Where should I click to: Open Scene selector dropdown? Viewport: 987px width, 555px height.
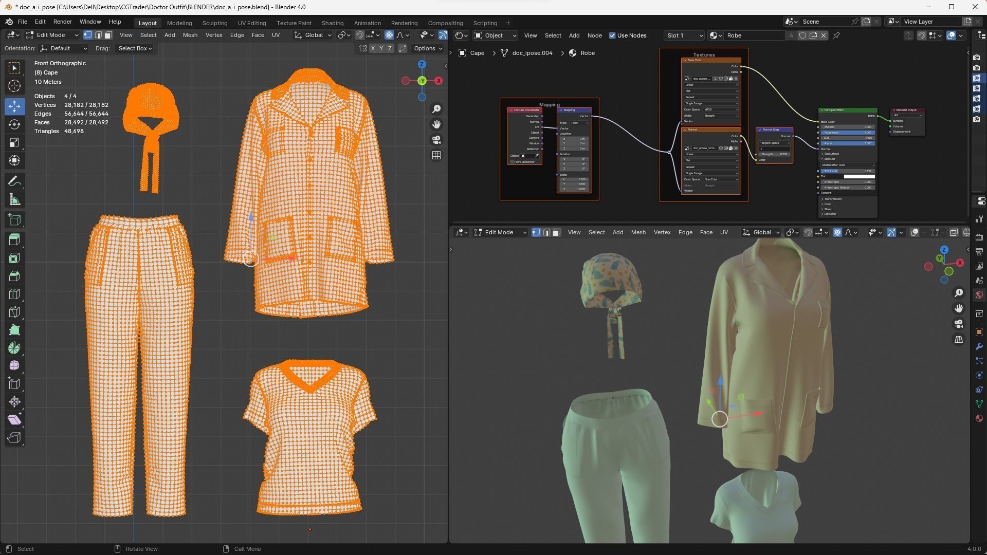[791, 22]
